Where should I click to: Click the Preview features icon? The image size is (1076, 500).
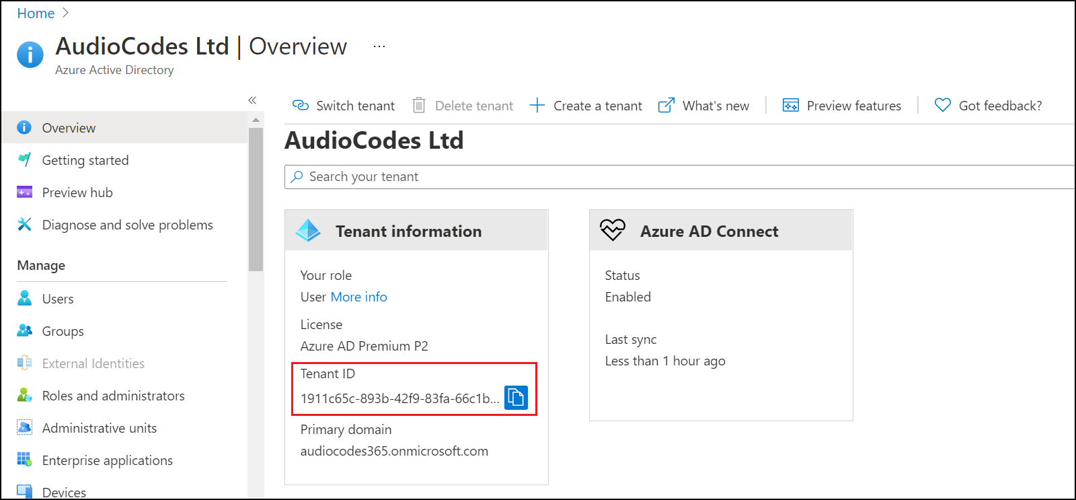[790, 106]
